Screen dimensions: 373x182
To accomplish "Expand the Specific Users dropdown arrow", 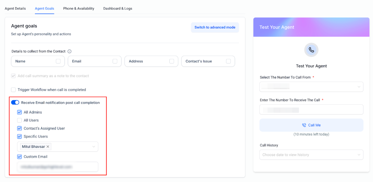I will coord(94,147).
